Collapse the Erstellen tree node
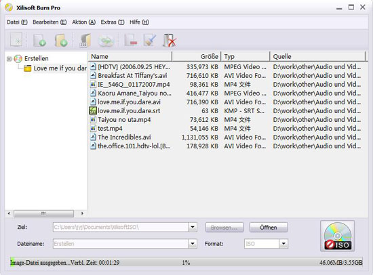This screenshot has width=373, height=275. [9, 59]
